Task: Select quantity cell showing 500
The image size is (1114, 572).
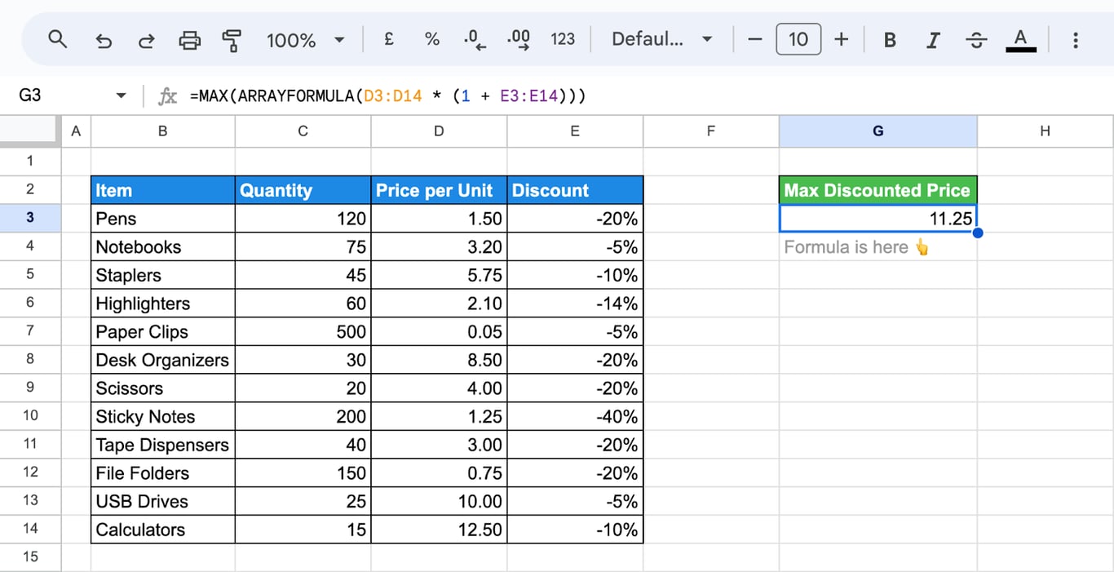Action: point(303,331)
